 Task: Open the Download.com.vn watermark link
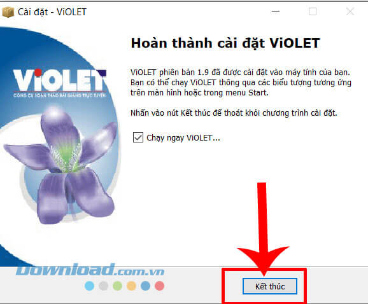[90, 269]
